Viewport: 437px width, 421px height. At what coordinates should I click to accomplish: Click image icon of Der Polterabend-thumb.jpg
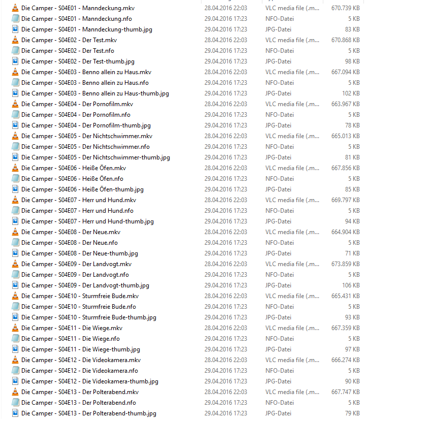pyautogui.click(x=15, y=413)
